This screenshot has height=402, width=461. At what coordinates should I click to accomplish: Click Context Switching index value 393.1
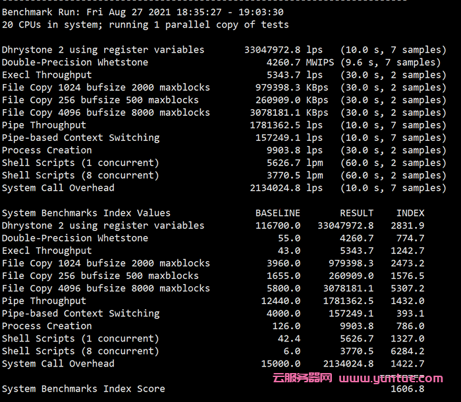click(x=410, y=313)
